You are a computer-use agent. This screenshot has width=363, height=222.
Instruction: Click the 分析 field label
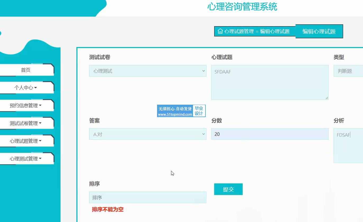pyautogui.click(x=339, y=121)
